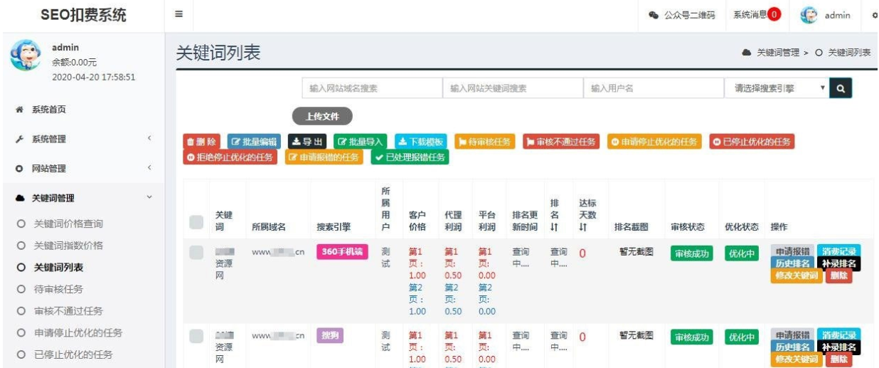The image size is (879, 368).
Task: Focus the 输入网站域名搜索 field
Action: point(372,88)
